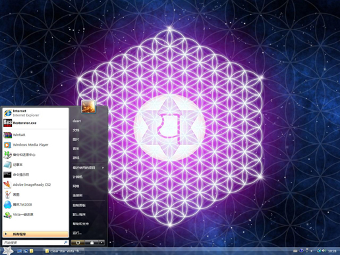Screen dimensions: 340x255
Task: Launch the 画图 Paint program
Action: pos(36,194)
